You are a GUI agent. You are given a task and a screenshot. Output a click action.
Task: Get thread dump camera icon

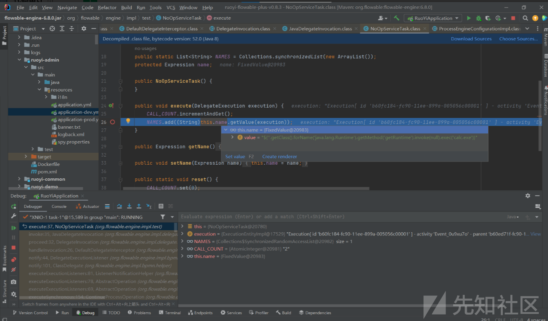(14, 282)
